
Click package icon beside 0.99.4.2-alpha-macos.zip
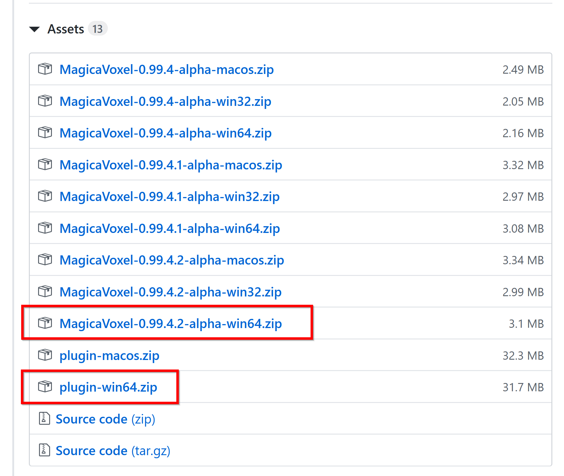pyautogui.click(x=45, y=259)
